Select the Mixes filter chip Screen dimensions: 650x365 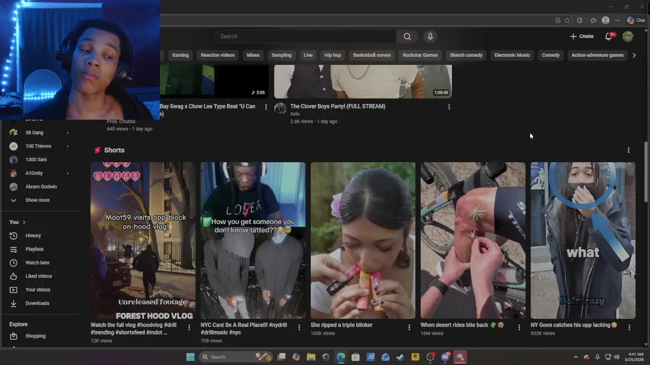point(253,55)
